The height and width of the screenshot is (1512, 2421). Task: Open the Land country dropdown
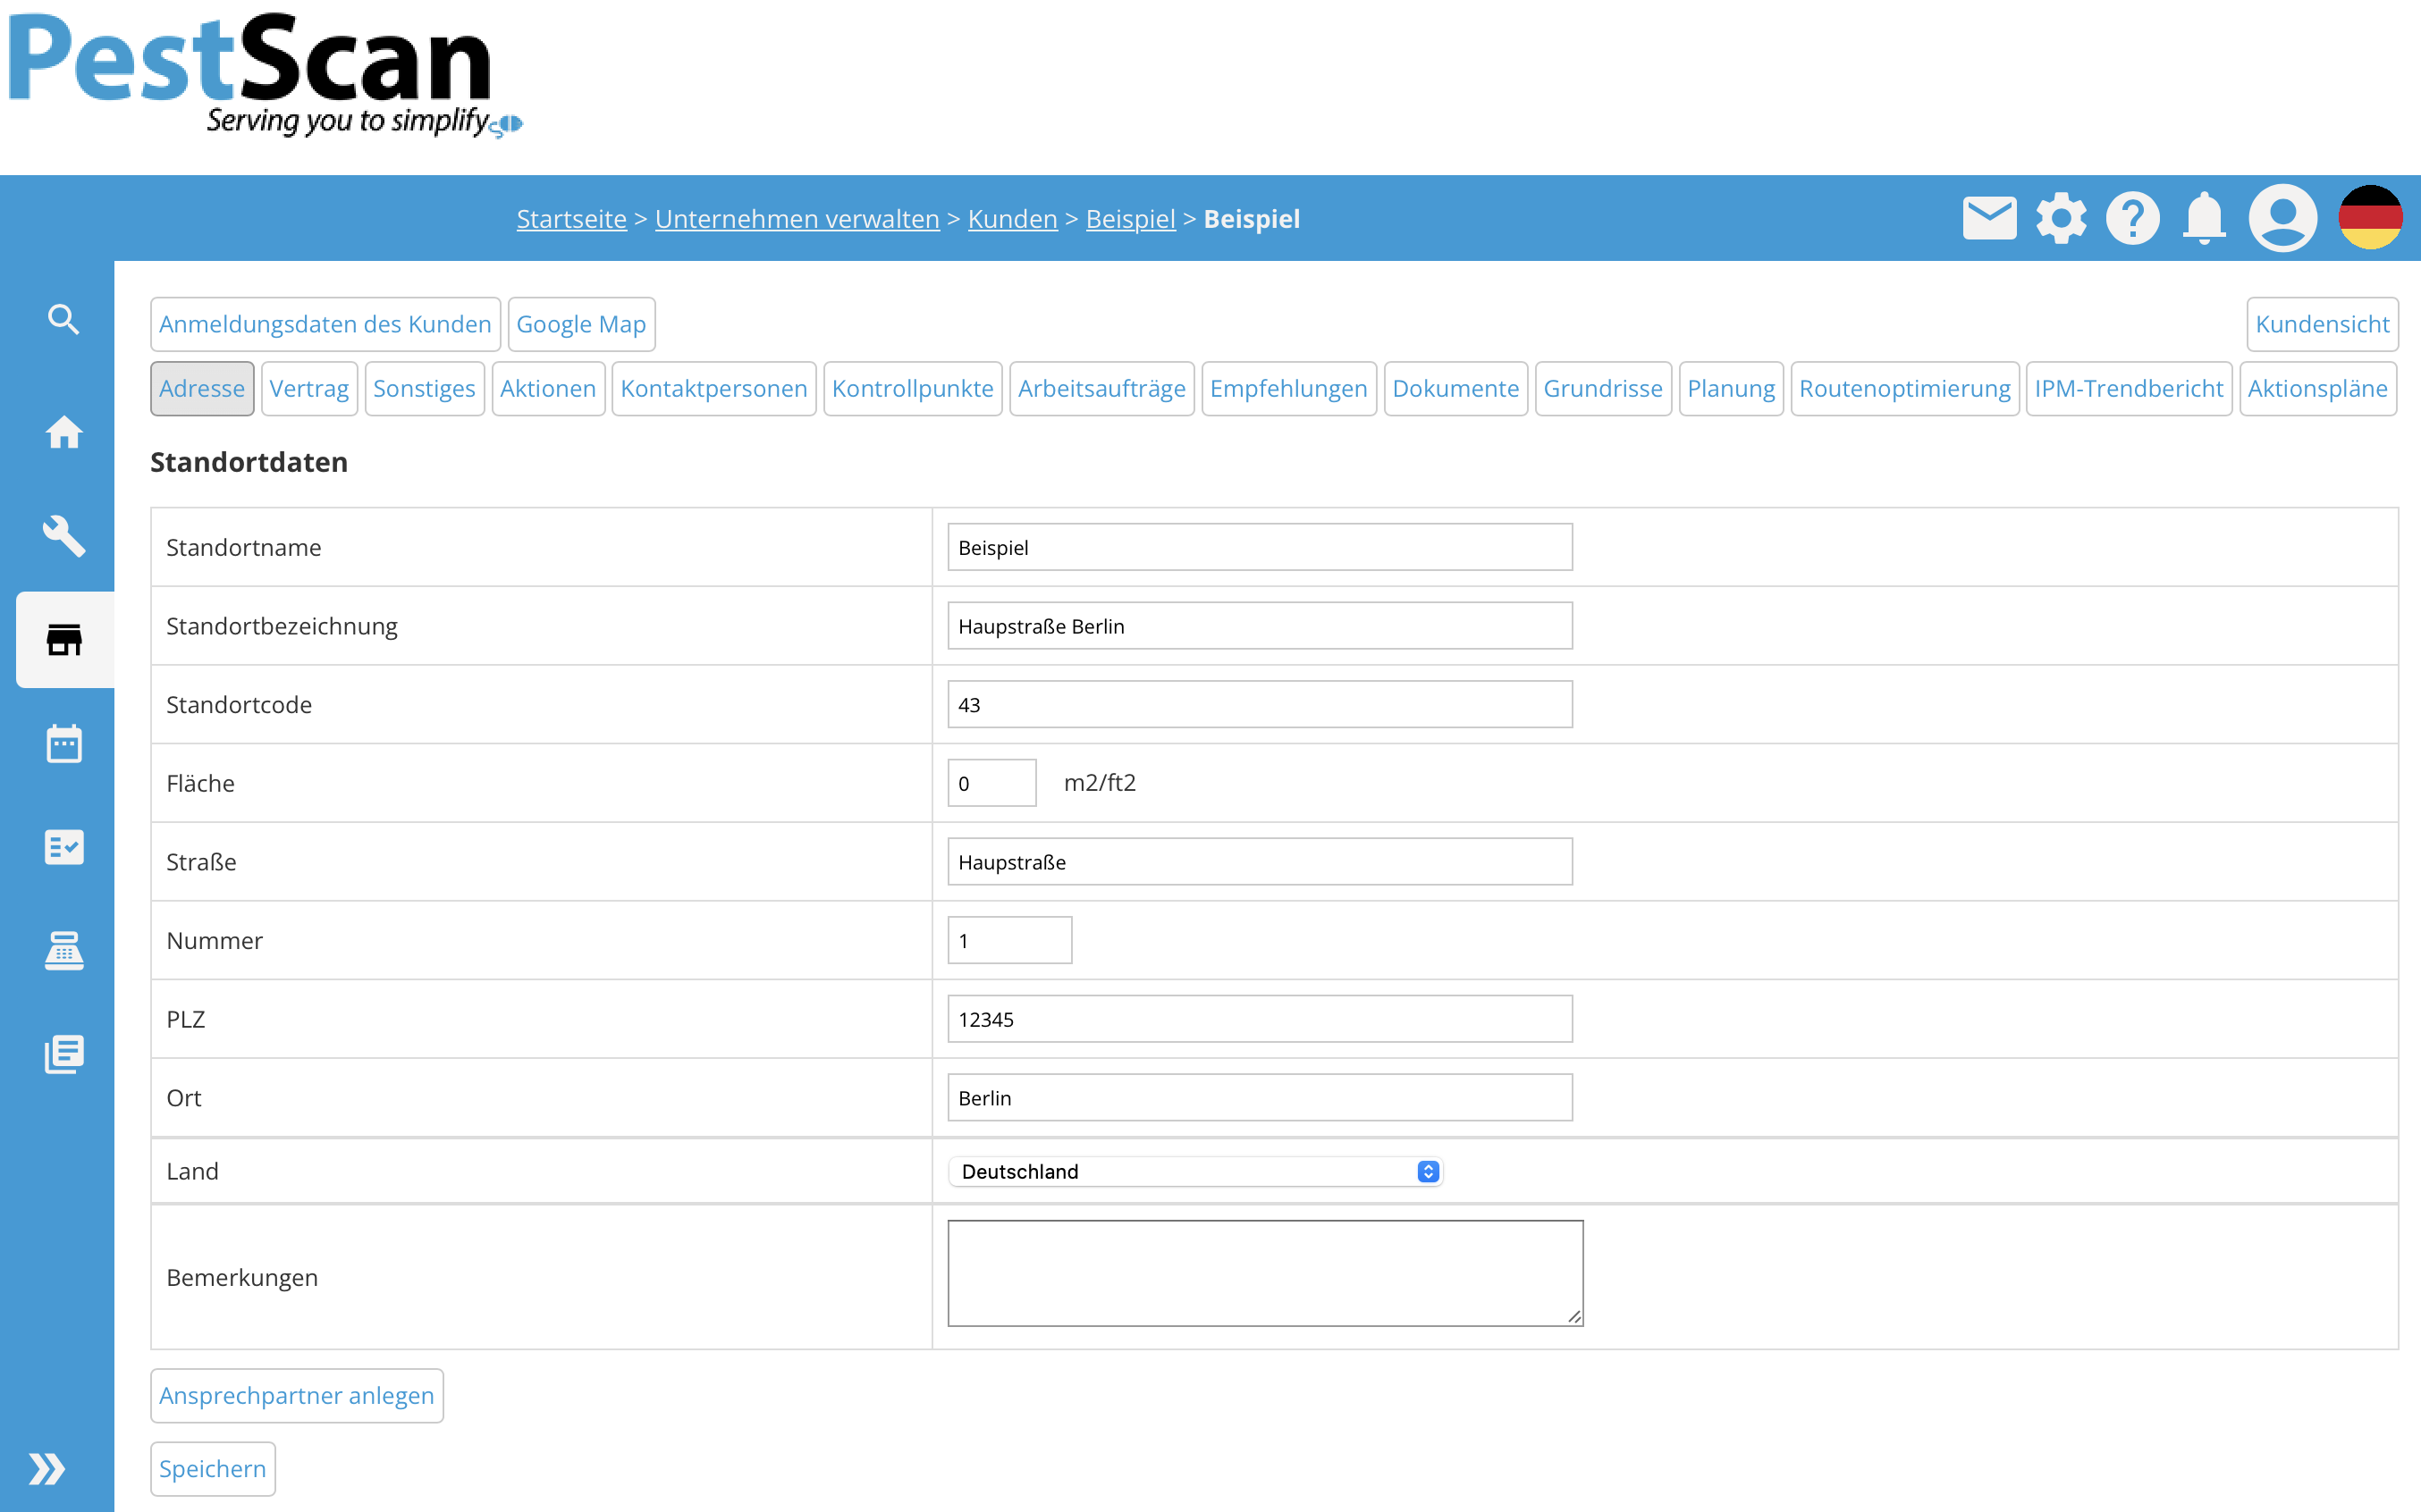pos(1194,1171)
